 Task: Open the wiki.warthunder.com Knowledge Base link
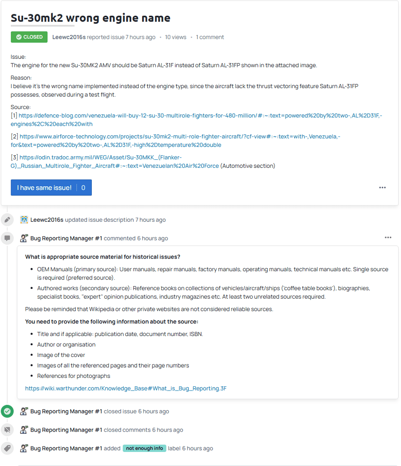click(x=126, y=388)
